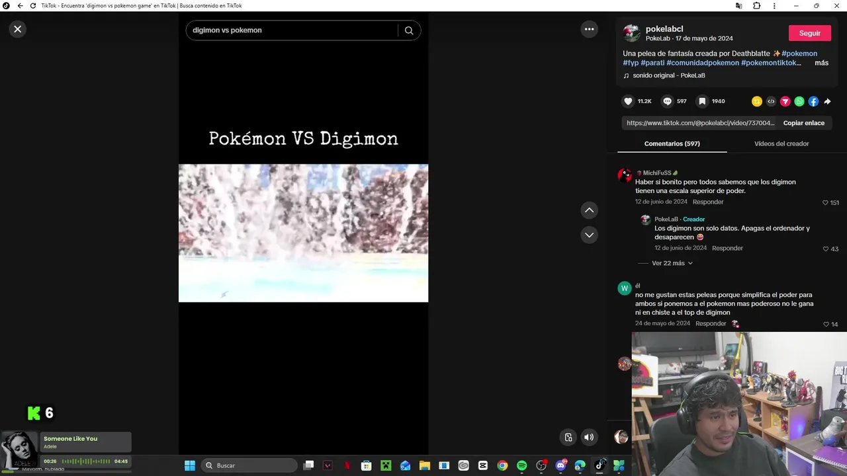The width and height of the screenshot is (847, 476).
Task: Share the video on WhatsApp
Action: tap(799, 101)
